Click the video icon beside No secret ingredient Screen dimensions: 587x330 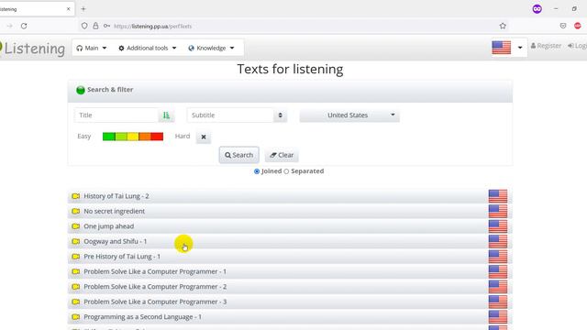coord(75,211)
